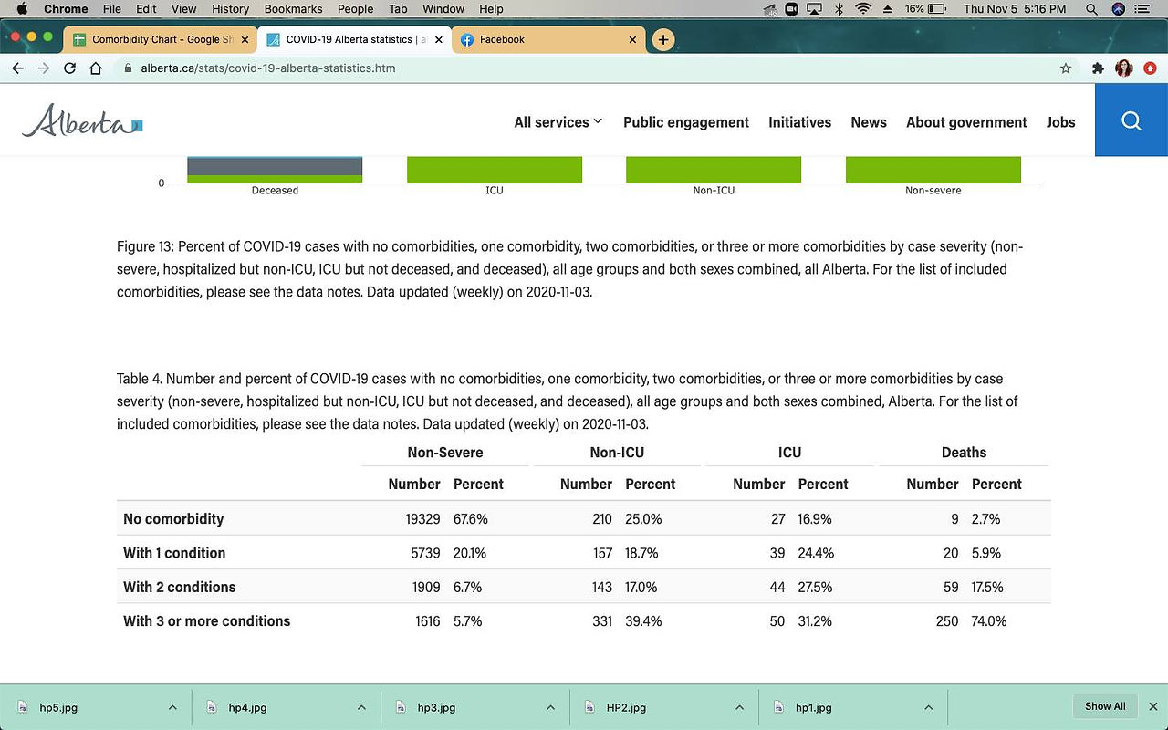This screenshot has height=730, width=1168.
Task: Open Notification Center list icon
Action: [x=1142, y=9]
